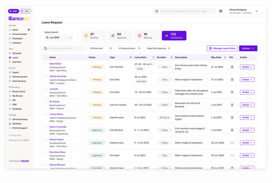Click the Approved summary card icon
Viewport: 272px width, 183px height.
point(113,36)
